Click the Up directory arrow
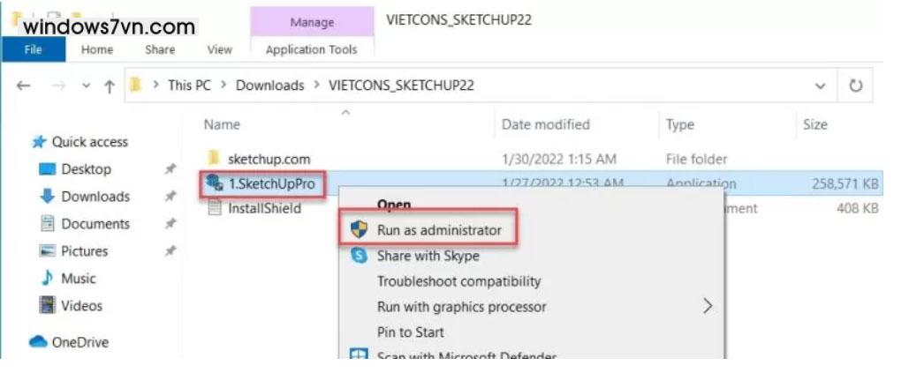This screenshot has height=373, width=909. [x=109, y=86]
